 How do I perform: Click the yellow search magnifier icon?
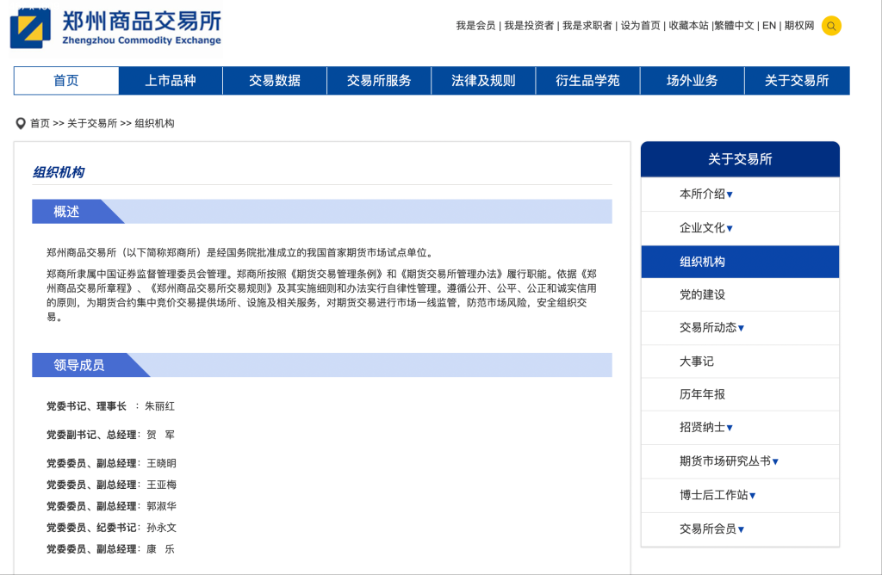point(831,26)
